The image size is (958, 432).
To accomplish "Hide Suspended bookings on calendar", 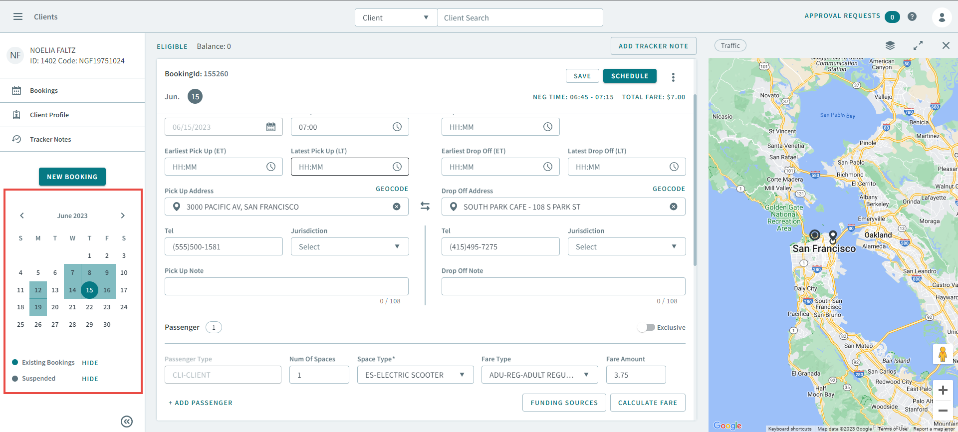I will [x=90, y=379].
